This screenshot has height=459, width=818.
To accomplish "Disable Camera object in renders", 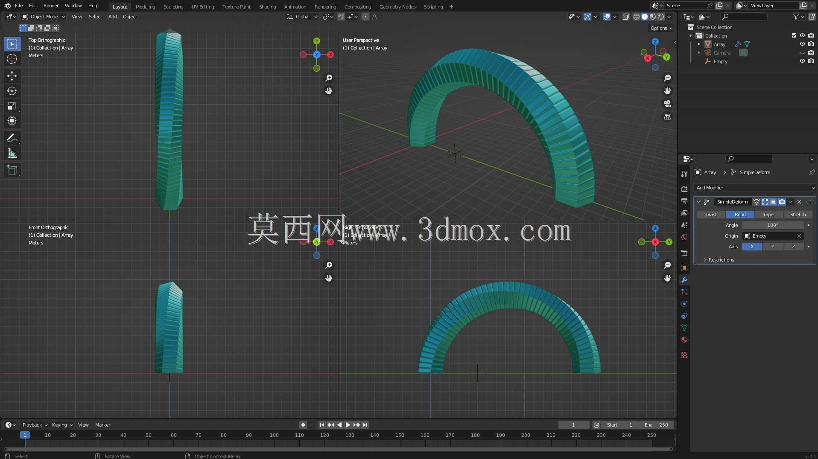I will point(811,52).
